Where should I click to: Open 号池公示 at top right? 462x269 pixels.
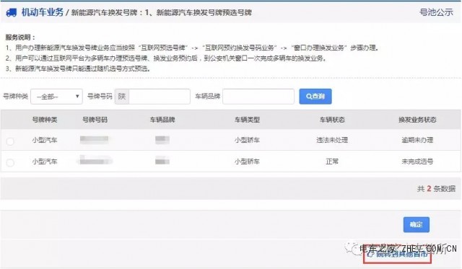coord(436,12)
